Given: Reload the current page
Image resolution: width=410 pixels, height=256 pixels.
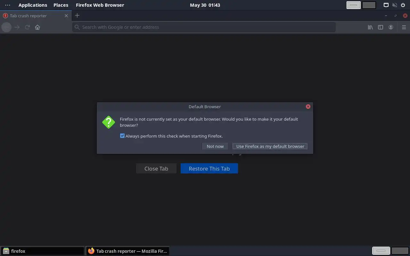Looking at the screenshot, I should tap(27, 27).
